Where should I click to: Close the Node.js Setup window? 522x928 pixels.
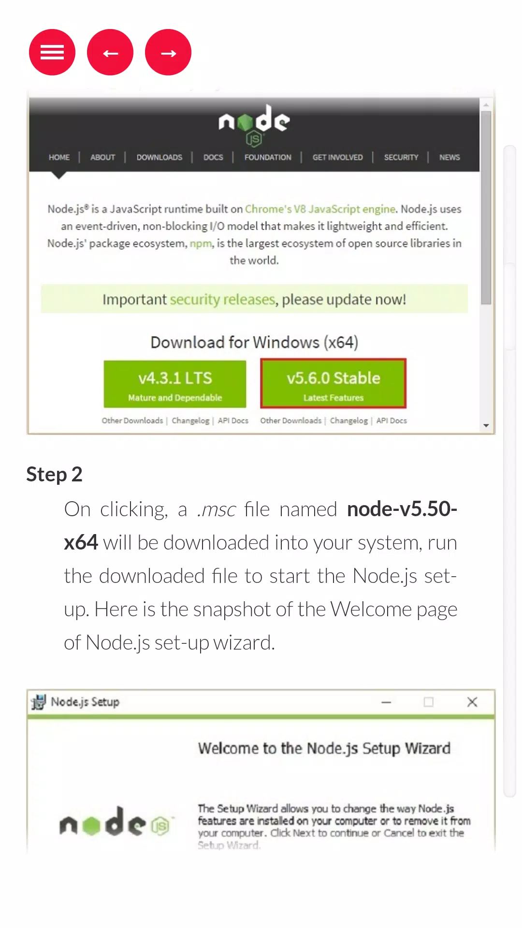(x=472, y=702)
